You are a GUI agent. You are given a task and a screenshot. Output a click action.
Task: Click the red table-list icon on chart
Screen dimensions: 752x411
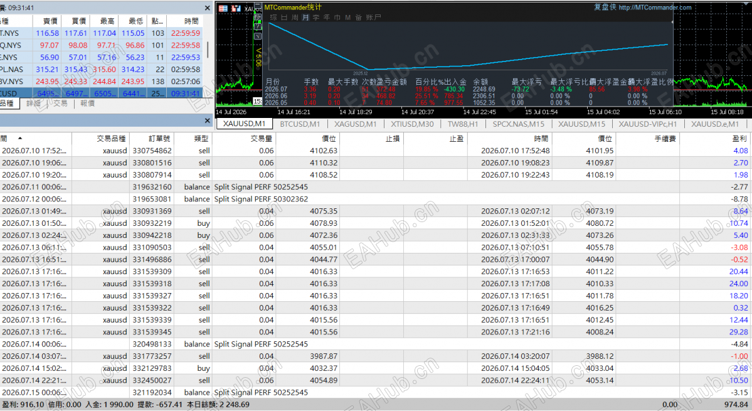coord(223,9)
